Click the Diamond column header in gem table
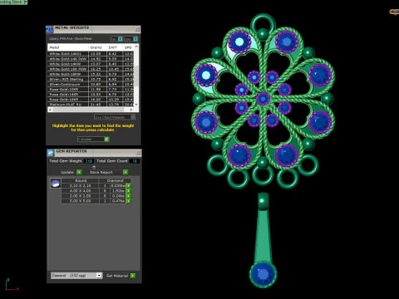399x299 pixels. pyautogui.click(x=115, y=180)
